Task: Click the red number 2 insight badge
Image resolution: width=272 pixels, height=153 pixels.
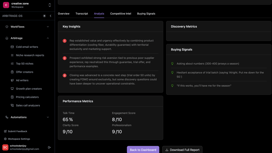Action: (x=64, y=58)
